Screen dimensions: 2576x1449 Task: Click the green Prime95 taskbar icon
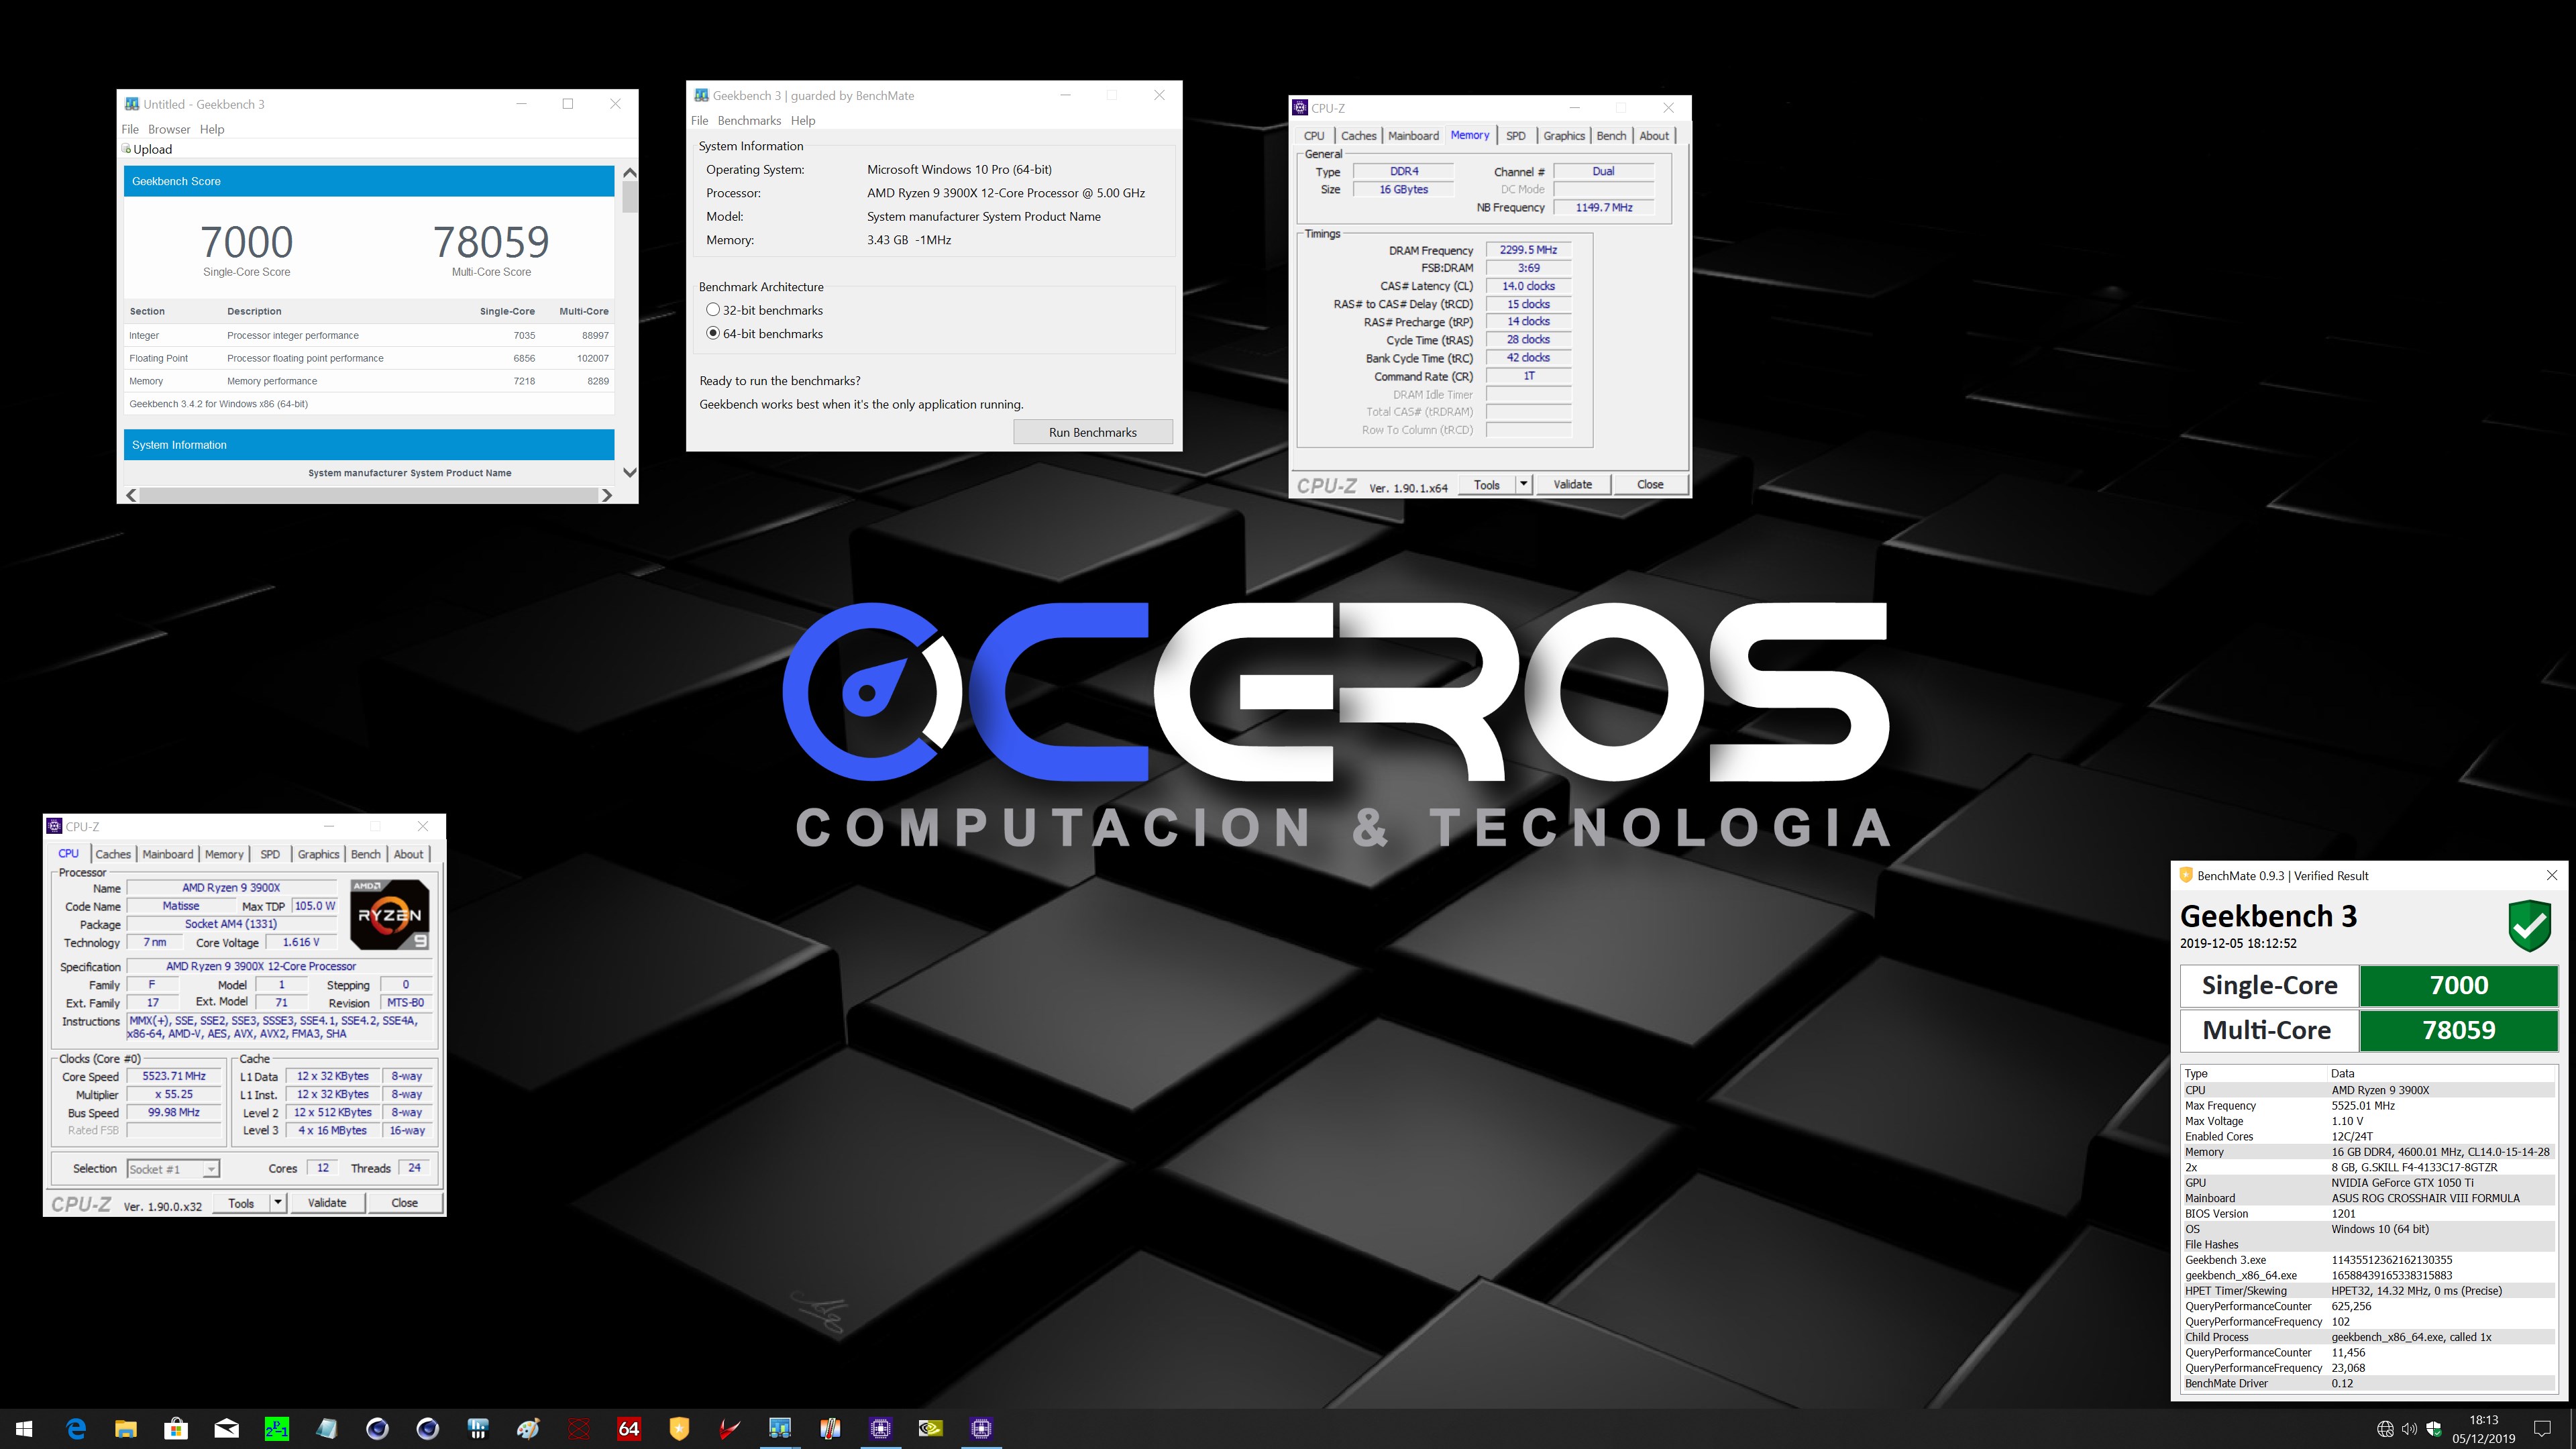(x=277, y=1428)
